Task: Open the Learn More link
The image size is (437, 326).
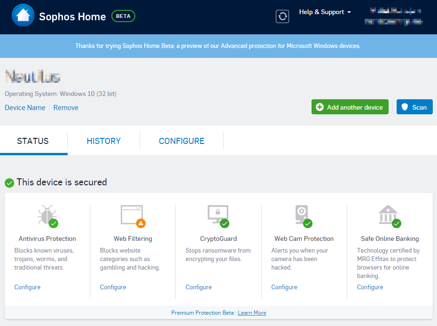Action: [x=252, y=313]
